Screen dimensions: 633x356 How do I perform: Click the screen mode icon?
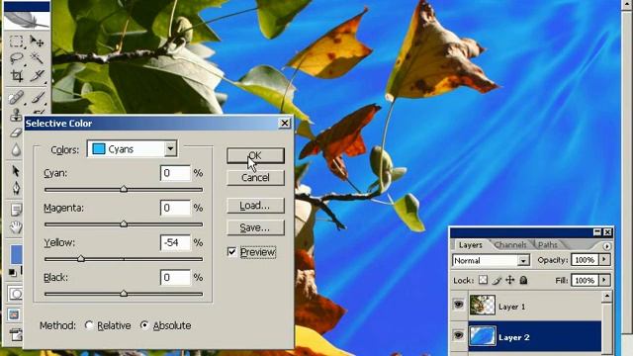[15, 314]
